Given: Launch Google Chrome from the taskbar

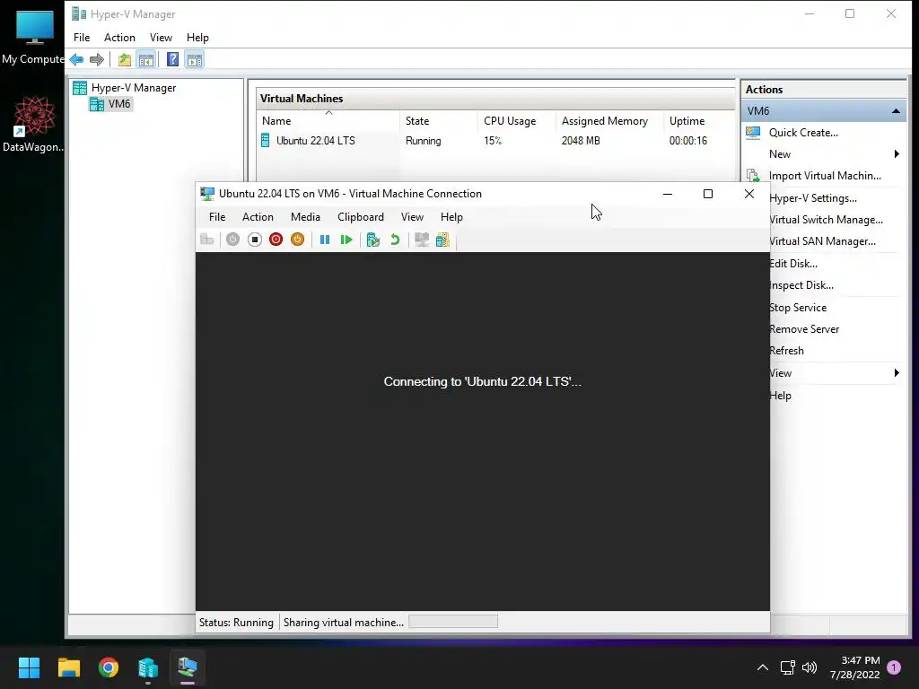Looking at the screenshot, I should pyautogui.click(x=109, y=667).
